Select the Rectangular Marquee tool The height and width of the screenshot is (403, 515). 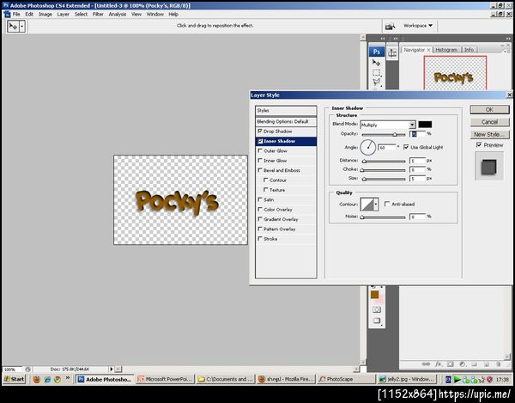click(x=377, y=72)
